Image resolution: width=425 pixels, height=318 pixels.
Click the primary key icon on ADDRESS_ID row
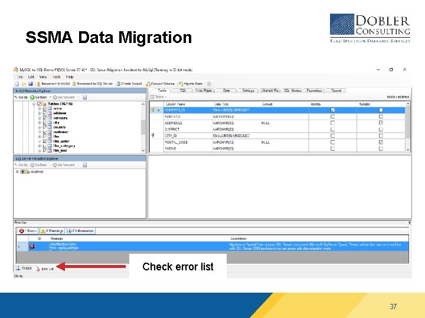point(153,110)
